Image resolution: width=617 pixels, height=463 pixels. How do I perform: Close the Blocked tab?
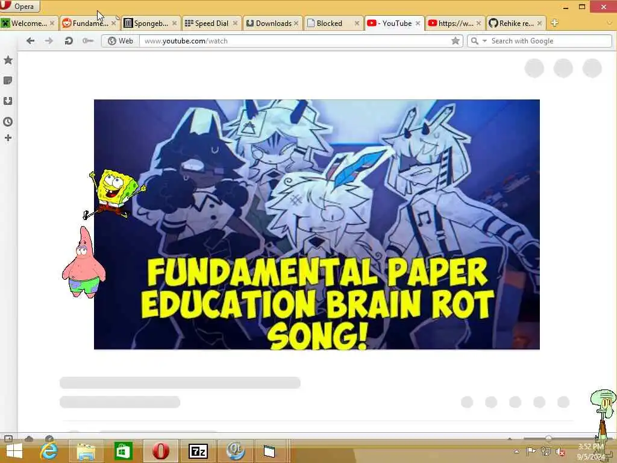pos(357,24)
